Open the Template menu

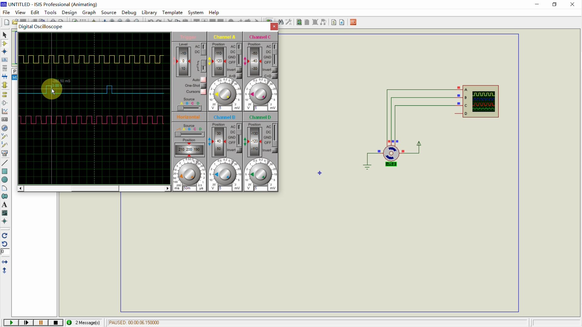tap(172, 12)
